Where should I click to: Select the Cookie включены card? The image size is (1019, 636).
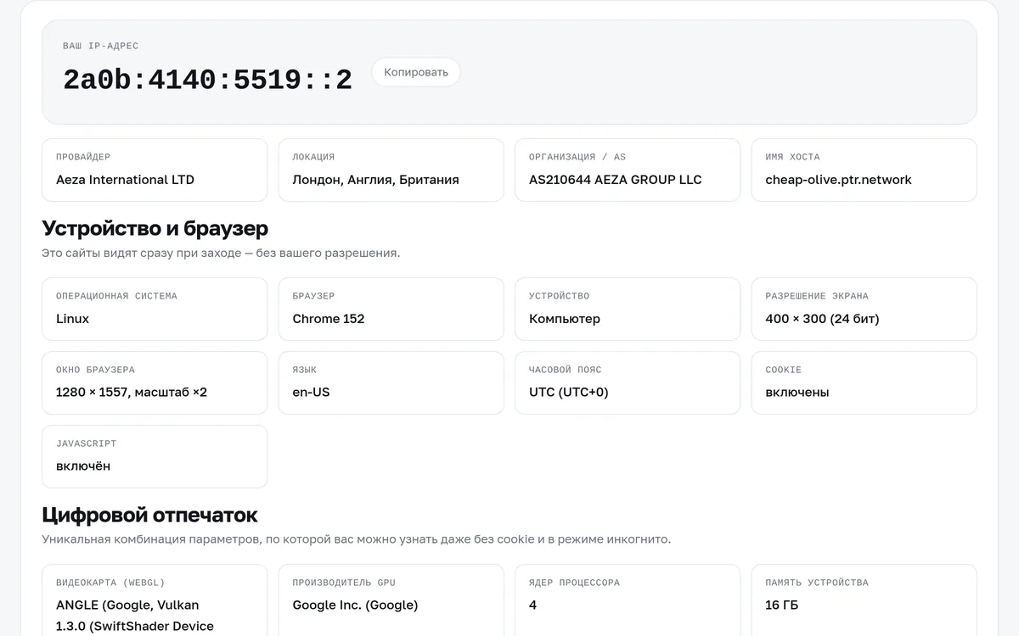[x=864, y=383]
